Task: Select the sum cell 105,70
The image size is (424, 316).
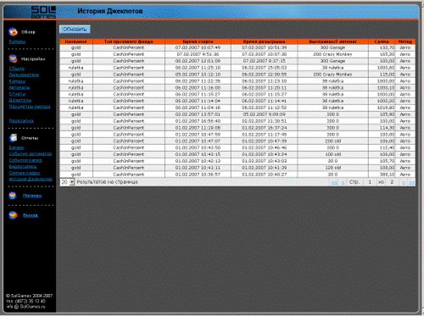Action: (x=382, y=161)
